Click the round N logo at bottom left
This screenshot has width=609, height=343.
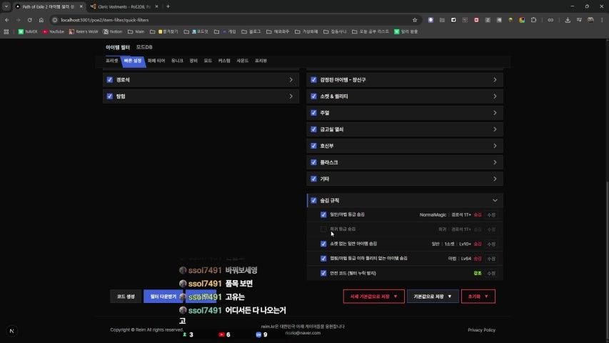coord(11,331)
